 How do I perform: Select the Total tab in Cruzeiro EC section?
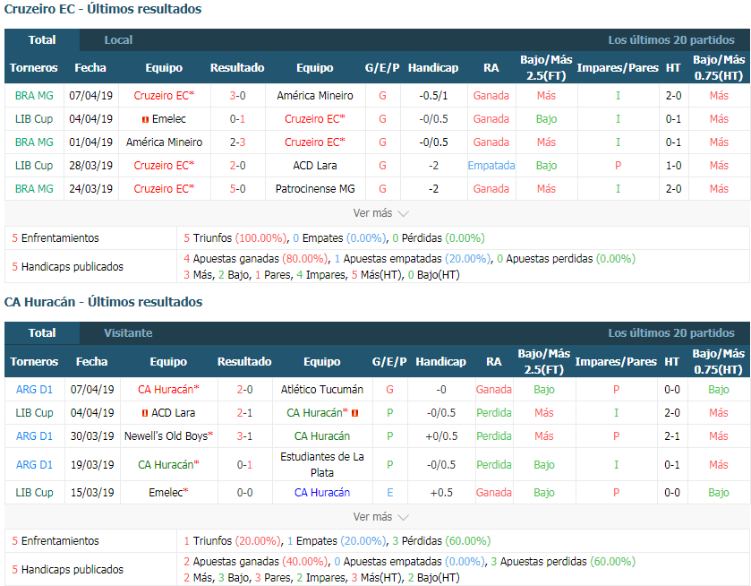[x=42, y=39]
